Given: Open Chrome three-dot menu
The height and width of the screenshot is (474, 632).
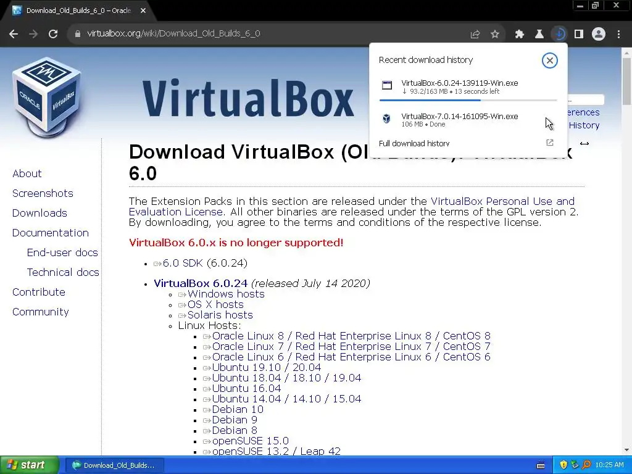Looking at the screenshot, I should (618, 35).
